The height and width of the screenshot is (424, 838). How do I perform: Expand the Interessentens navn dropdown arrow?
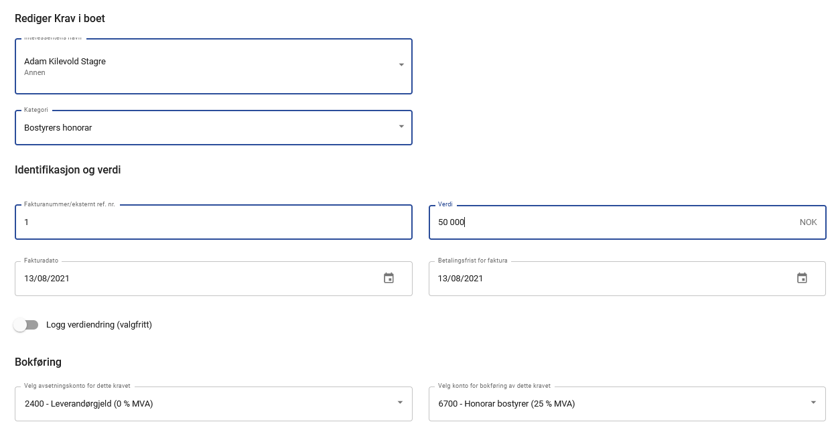click(x=401, y=65)
